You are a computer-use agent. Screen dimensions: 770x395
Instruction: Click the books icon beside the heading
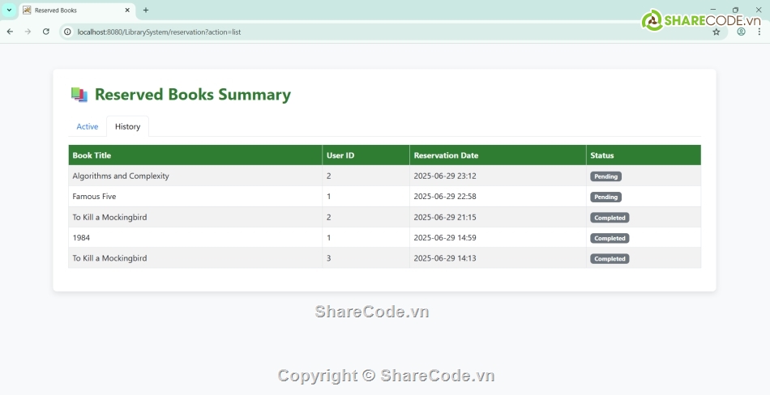pyautogui.click(x=79, y=95)
